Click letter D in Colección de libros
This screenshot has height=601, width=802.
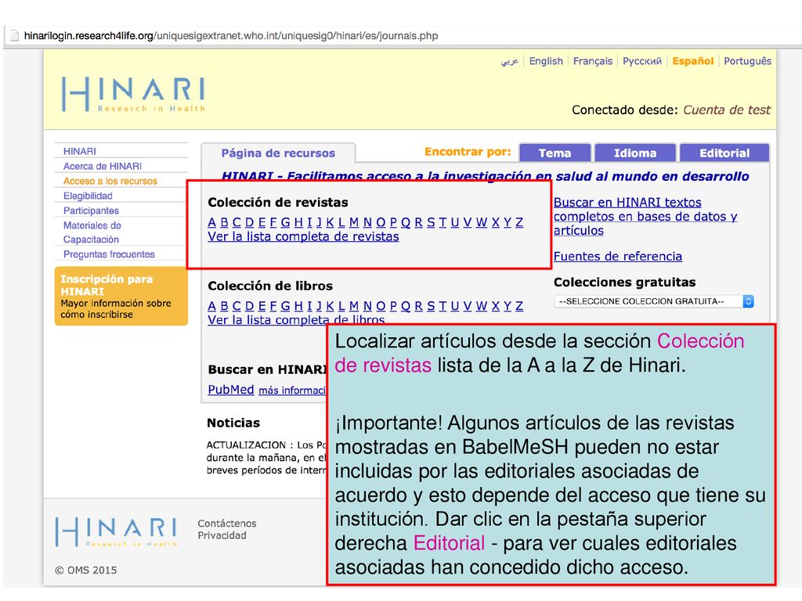(250, 306)
